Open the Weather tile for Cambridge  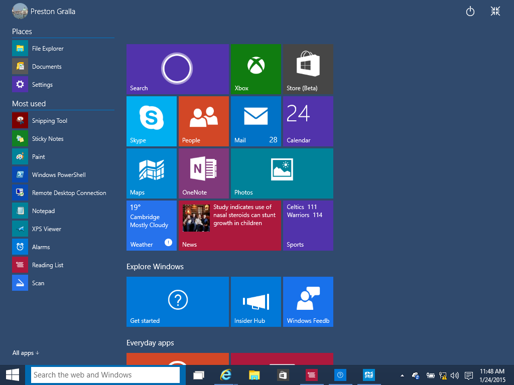tap(152, 226)
